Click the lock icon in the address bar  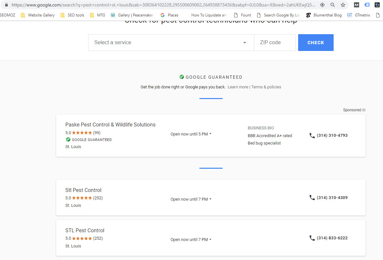point(6,5)
